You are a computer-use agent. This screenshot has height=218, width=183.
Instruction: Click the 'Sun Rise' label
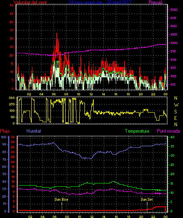(61, 200)
